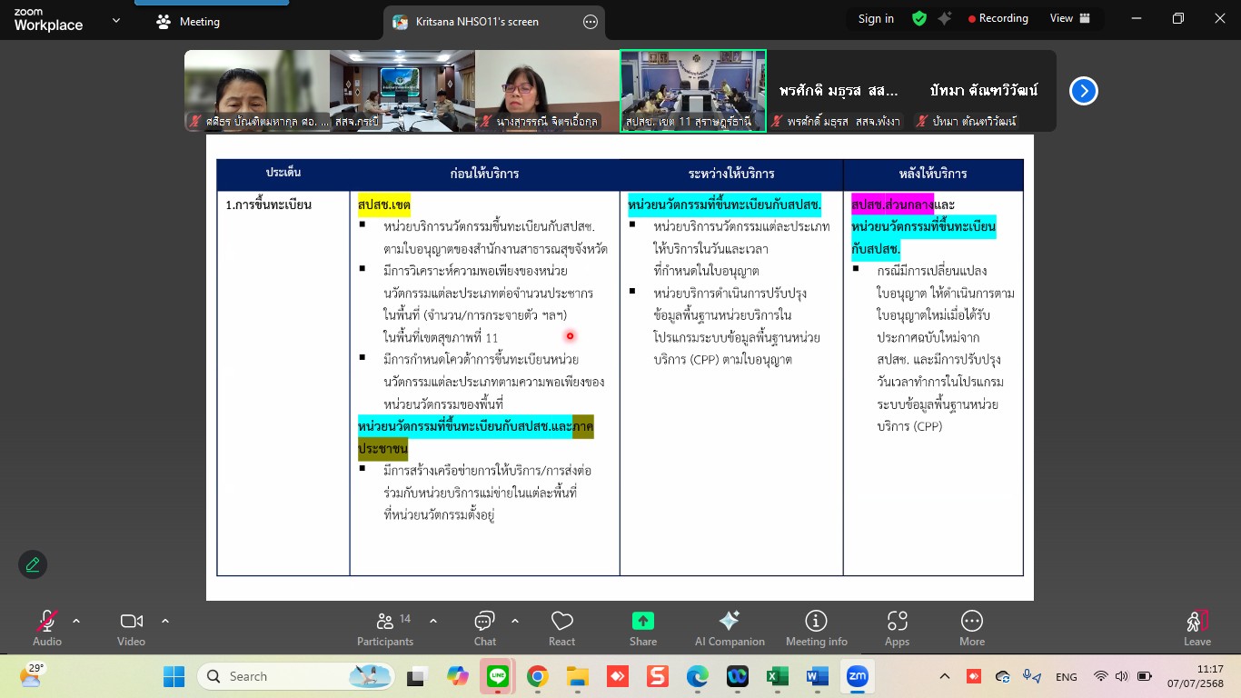Viewport: 1241px width, 698px height.
Task: Switch to the Meeting tab
Action: (189, 22)
